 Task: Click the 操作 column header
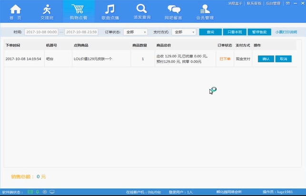(257, 46)
